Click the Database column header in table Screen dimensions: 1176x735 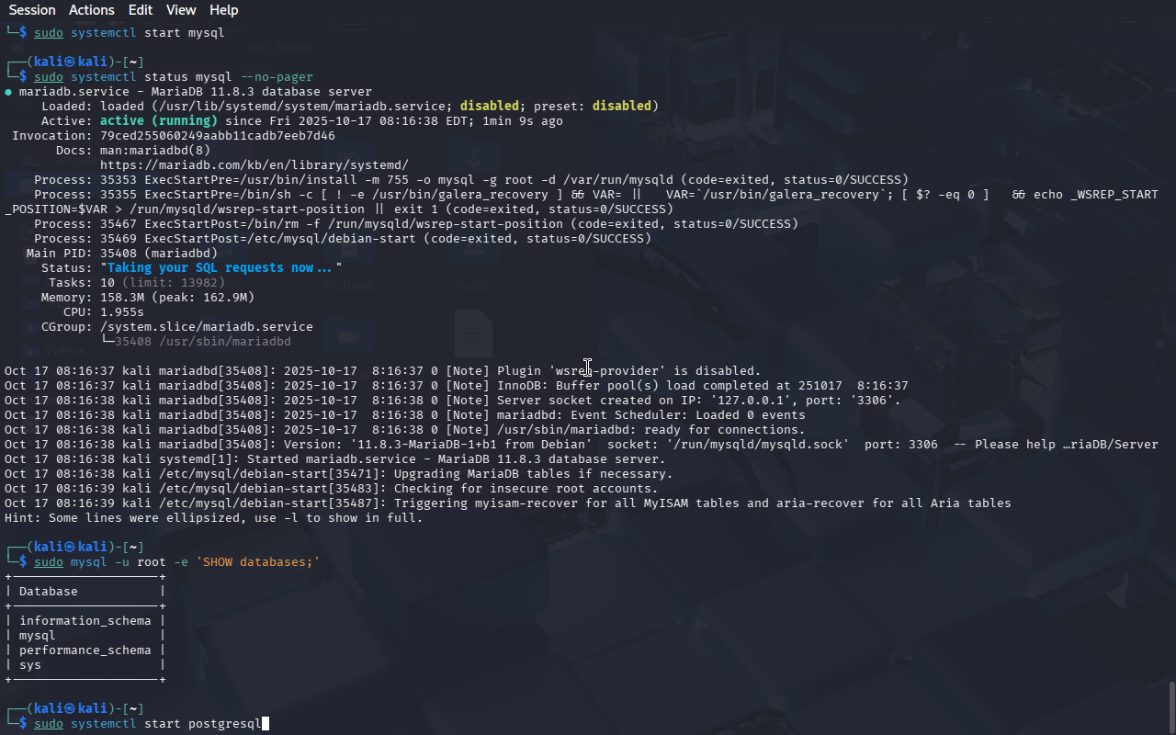(48, 592)
